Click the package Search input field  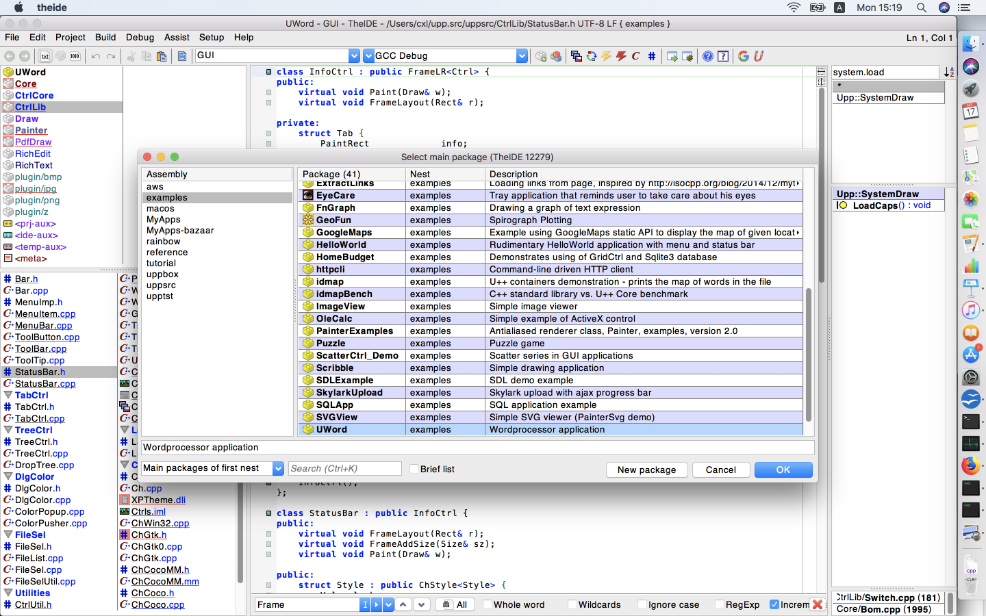(344, 468)
